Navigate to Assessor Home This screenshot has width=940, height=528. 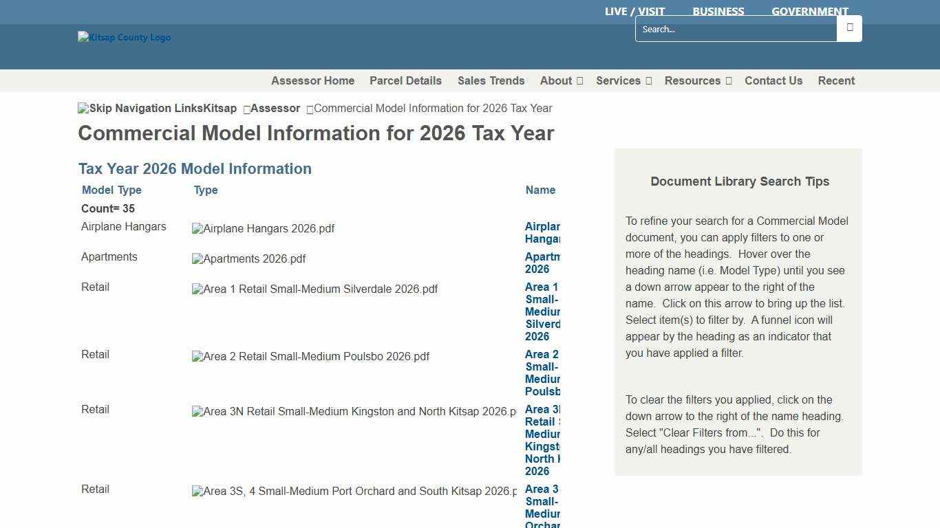click(312, 80)
